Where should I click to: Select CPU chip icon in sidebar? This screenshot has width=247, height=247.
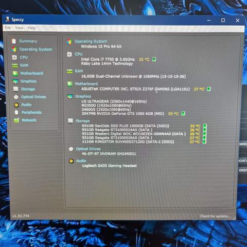pos(14,57)
